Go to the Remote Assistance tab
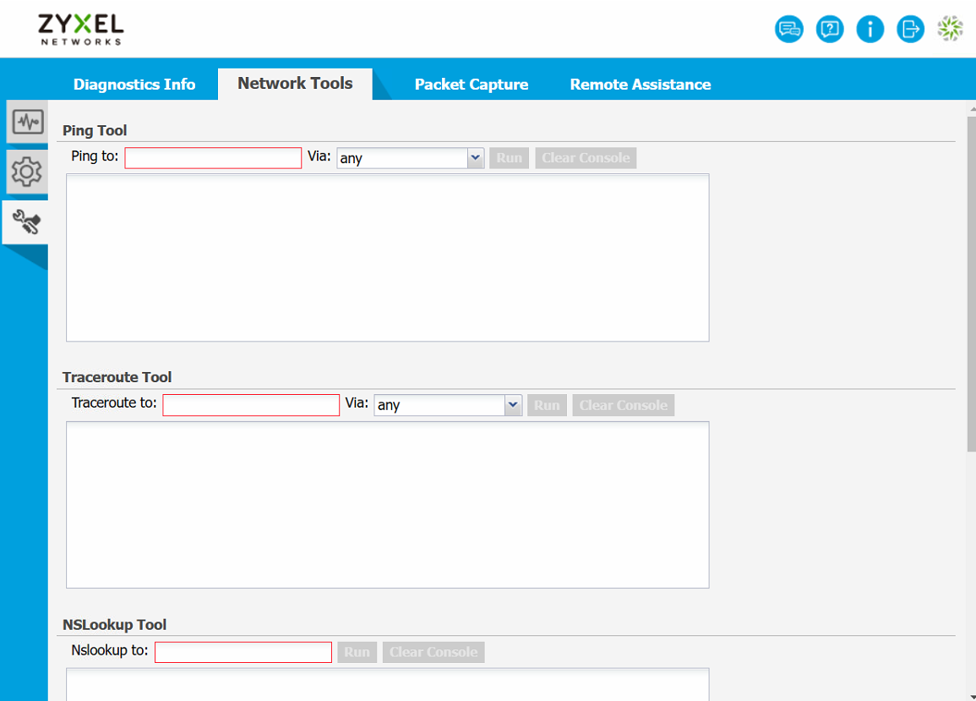Screen dimensions: 976x701 click(640, 85)
